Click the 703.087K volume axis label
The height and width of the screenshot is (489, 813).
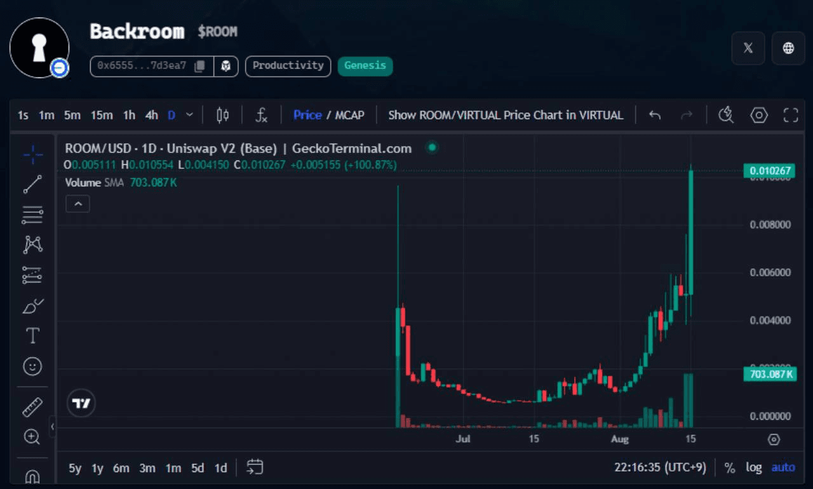point(769,374)
